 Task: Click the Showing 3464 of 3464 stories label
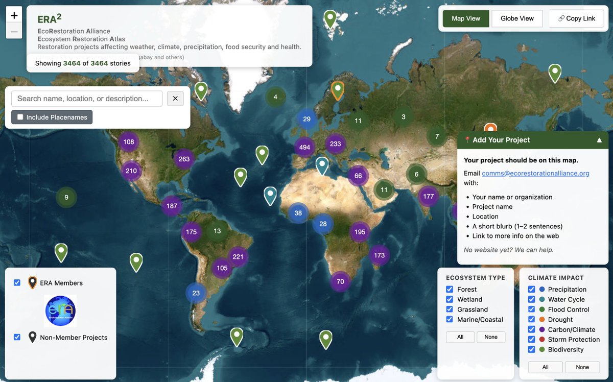(x=83, y=63)
